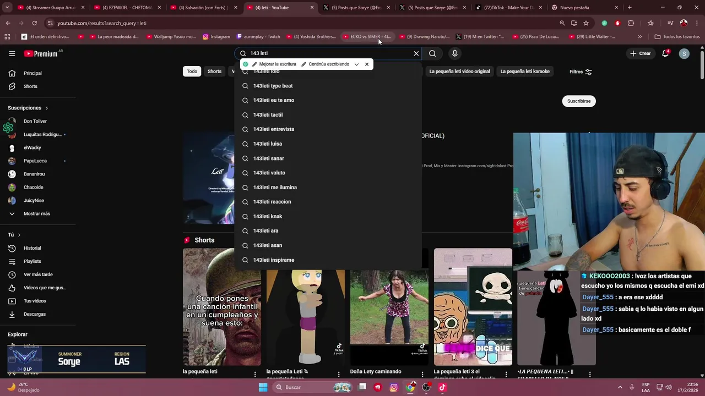Open 'Ver más tarde' in sidebar
This screenshot has height=396, width=705.
37,274
